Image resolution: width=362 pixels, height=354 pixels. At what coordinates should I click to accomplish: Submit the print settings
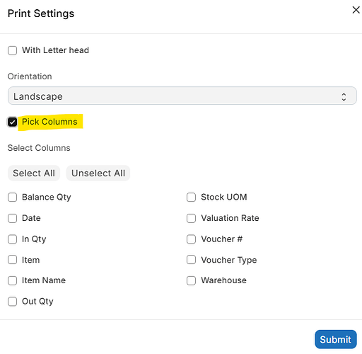(336, 339)
